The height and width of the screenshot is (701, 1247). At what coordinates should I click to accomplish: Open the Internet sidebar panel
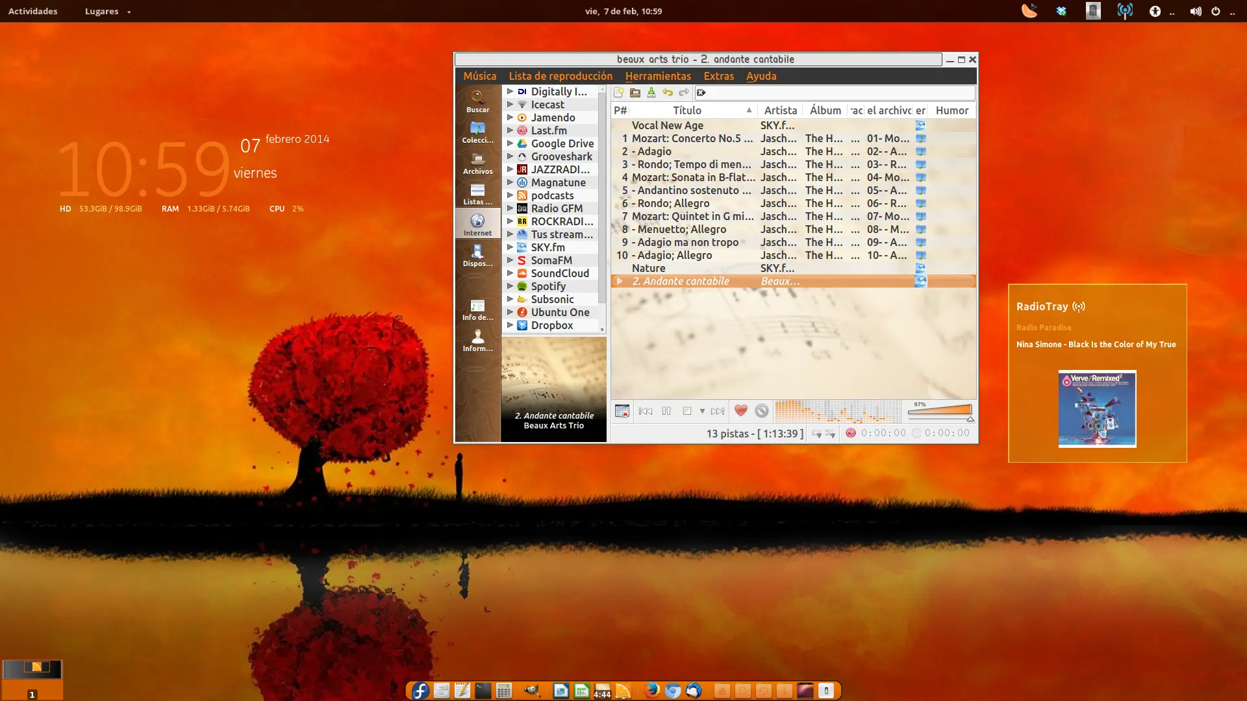click(477, 224)
